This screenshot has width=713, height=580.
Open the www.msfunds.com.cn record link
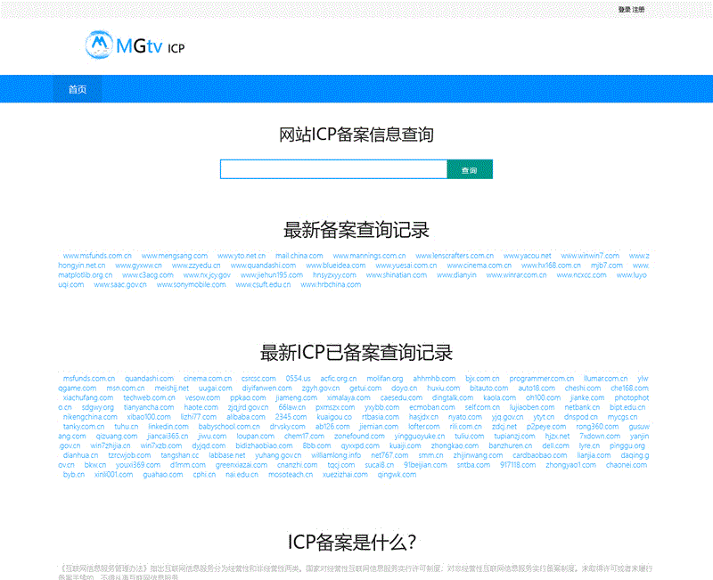pos(94,256)
